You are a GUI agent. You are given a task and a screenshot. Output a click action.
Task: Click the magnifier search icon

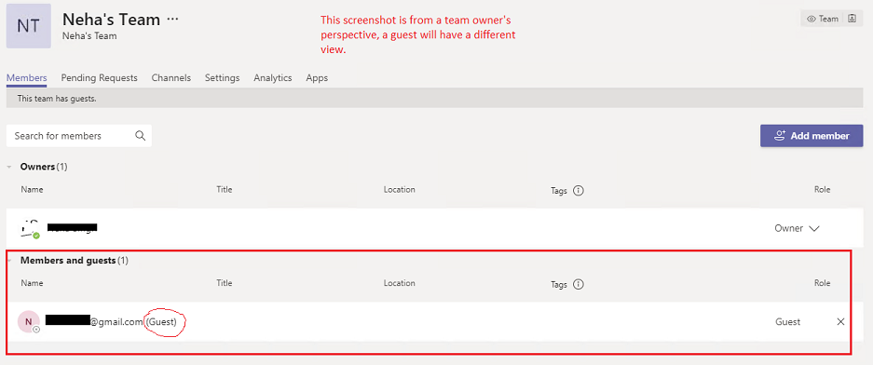click(x=141, y=136)
